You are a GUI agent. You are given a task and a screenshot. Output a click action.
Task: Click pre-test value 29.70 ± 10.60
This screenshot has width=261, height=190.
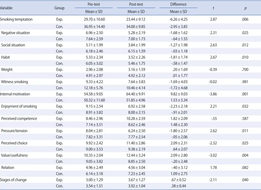[94, 19]
